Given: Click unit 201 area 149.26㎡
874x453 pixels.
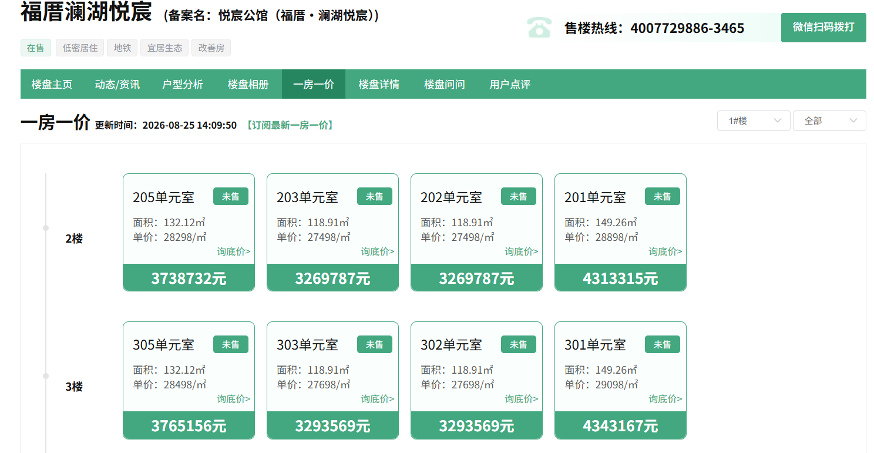Looking at the screenshot, I should coord(601,223).
